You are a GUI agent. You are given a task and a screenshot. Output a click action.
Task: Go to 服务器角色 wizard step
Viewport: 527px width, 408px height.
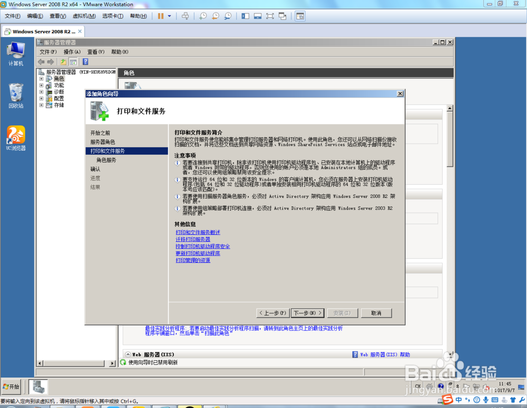(103, 142)
